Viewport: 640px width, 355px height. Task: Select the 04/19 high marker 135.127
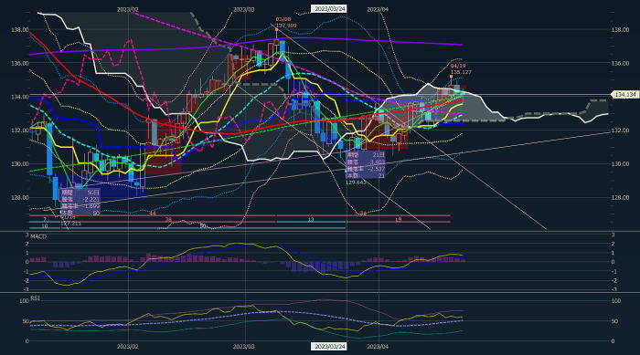pos(461,68)
